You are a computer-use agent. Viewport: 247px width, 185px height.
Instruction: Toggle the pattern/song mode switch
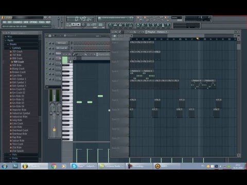[68, 25]
